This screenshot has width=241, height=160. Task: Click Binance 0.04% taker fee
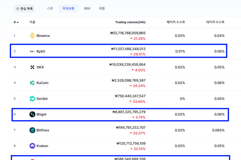[219, 36]
